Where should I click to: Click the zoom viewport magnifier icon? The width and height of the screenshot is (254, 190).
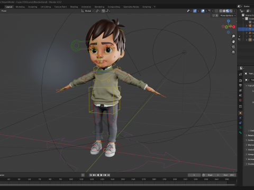[233, 36]
